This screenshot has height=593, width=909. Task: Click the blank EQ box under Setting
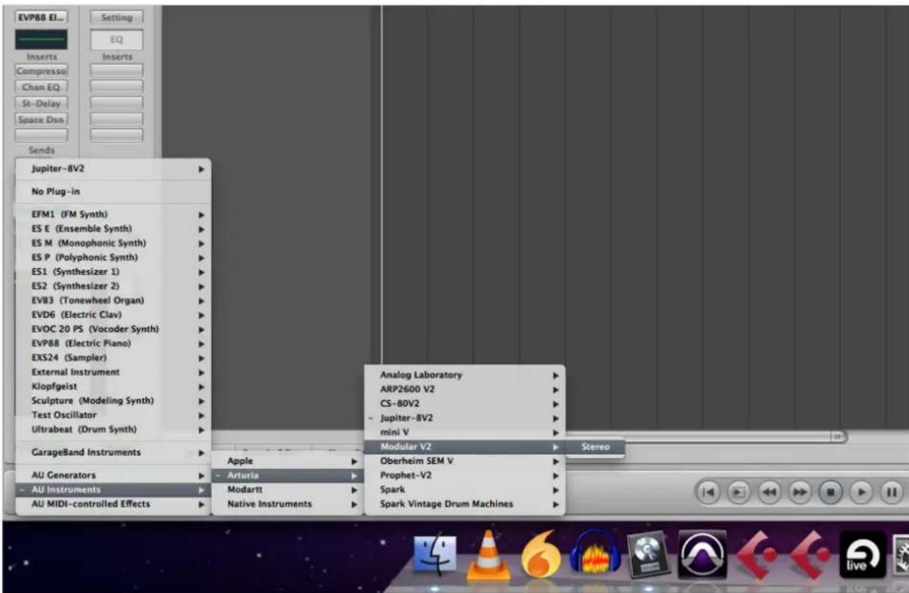116,39
